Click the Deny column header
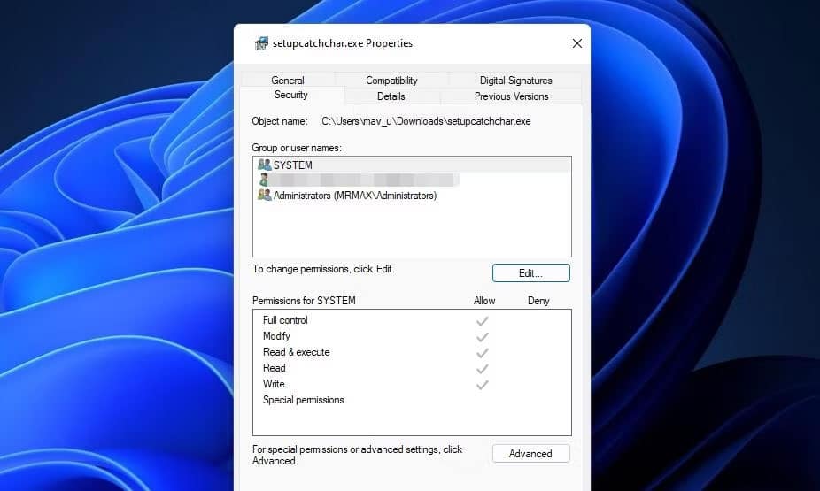 [538, 301]
